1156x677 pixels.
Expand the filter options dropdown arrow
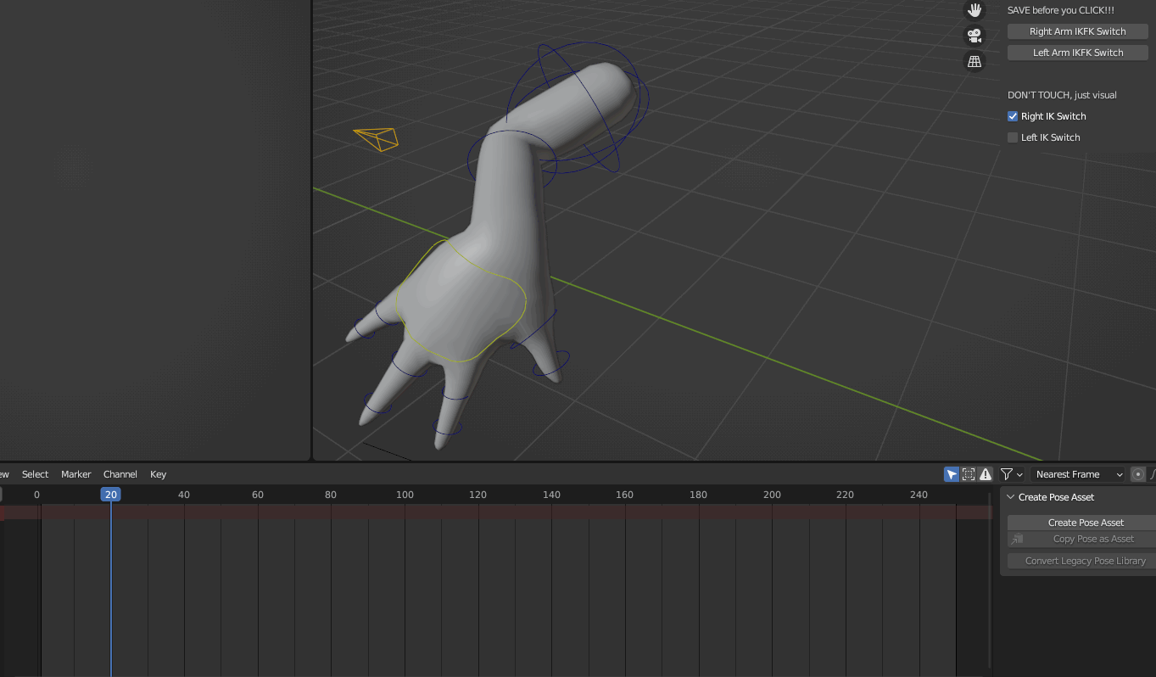(x=1019, y=474)
